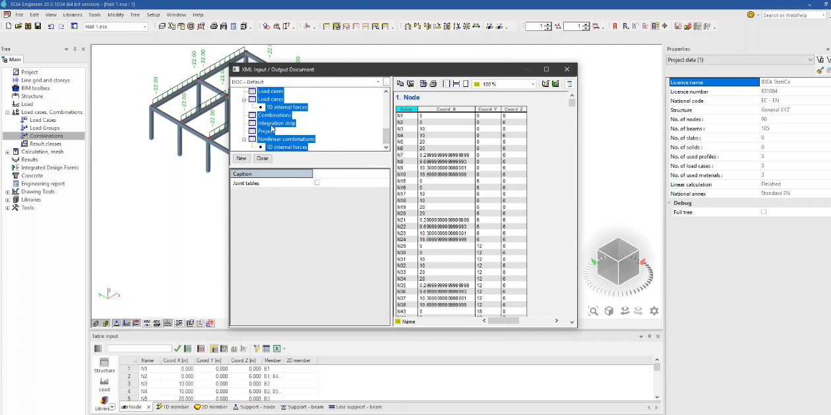Image resolution: width=831 pixels, height=415 pixels.
Task: Click the New button in XML dialog
Action: pyautogui.click(x=241, y=158)
